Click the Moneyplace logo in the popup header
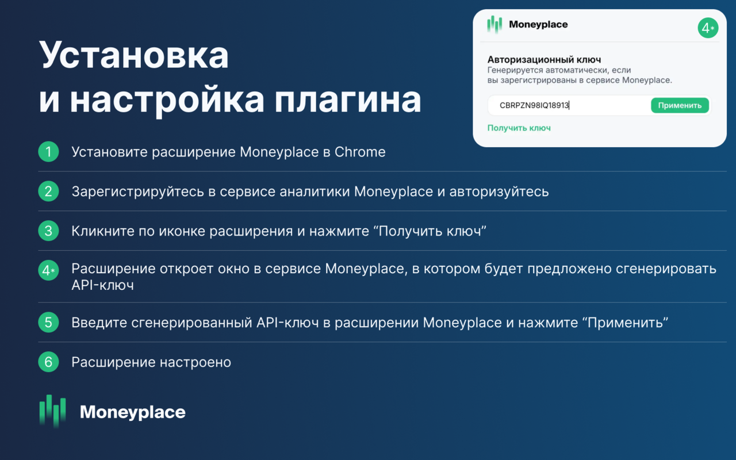This screenshot has width=736, height=460. pos(527,25)
